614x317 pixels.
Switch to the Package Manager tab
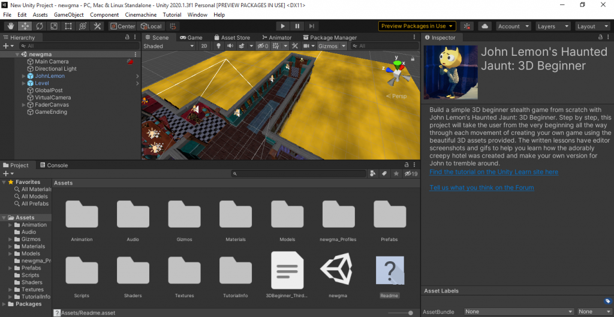click(330, 38)
